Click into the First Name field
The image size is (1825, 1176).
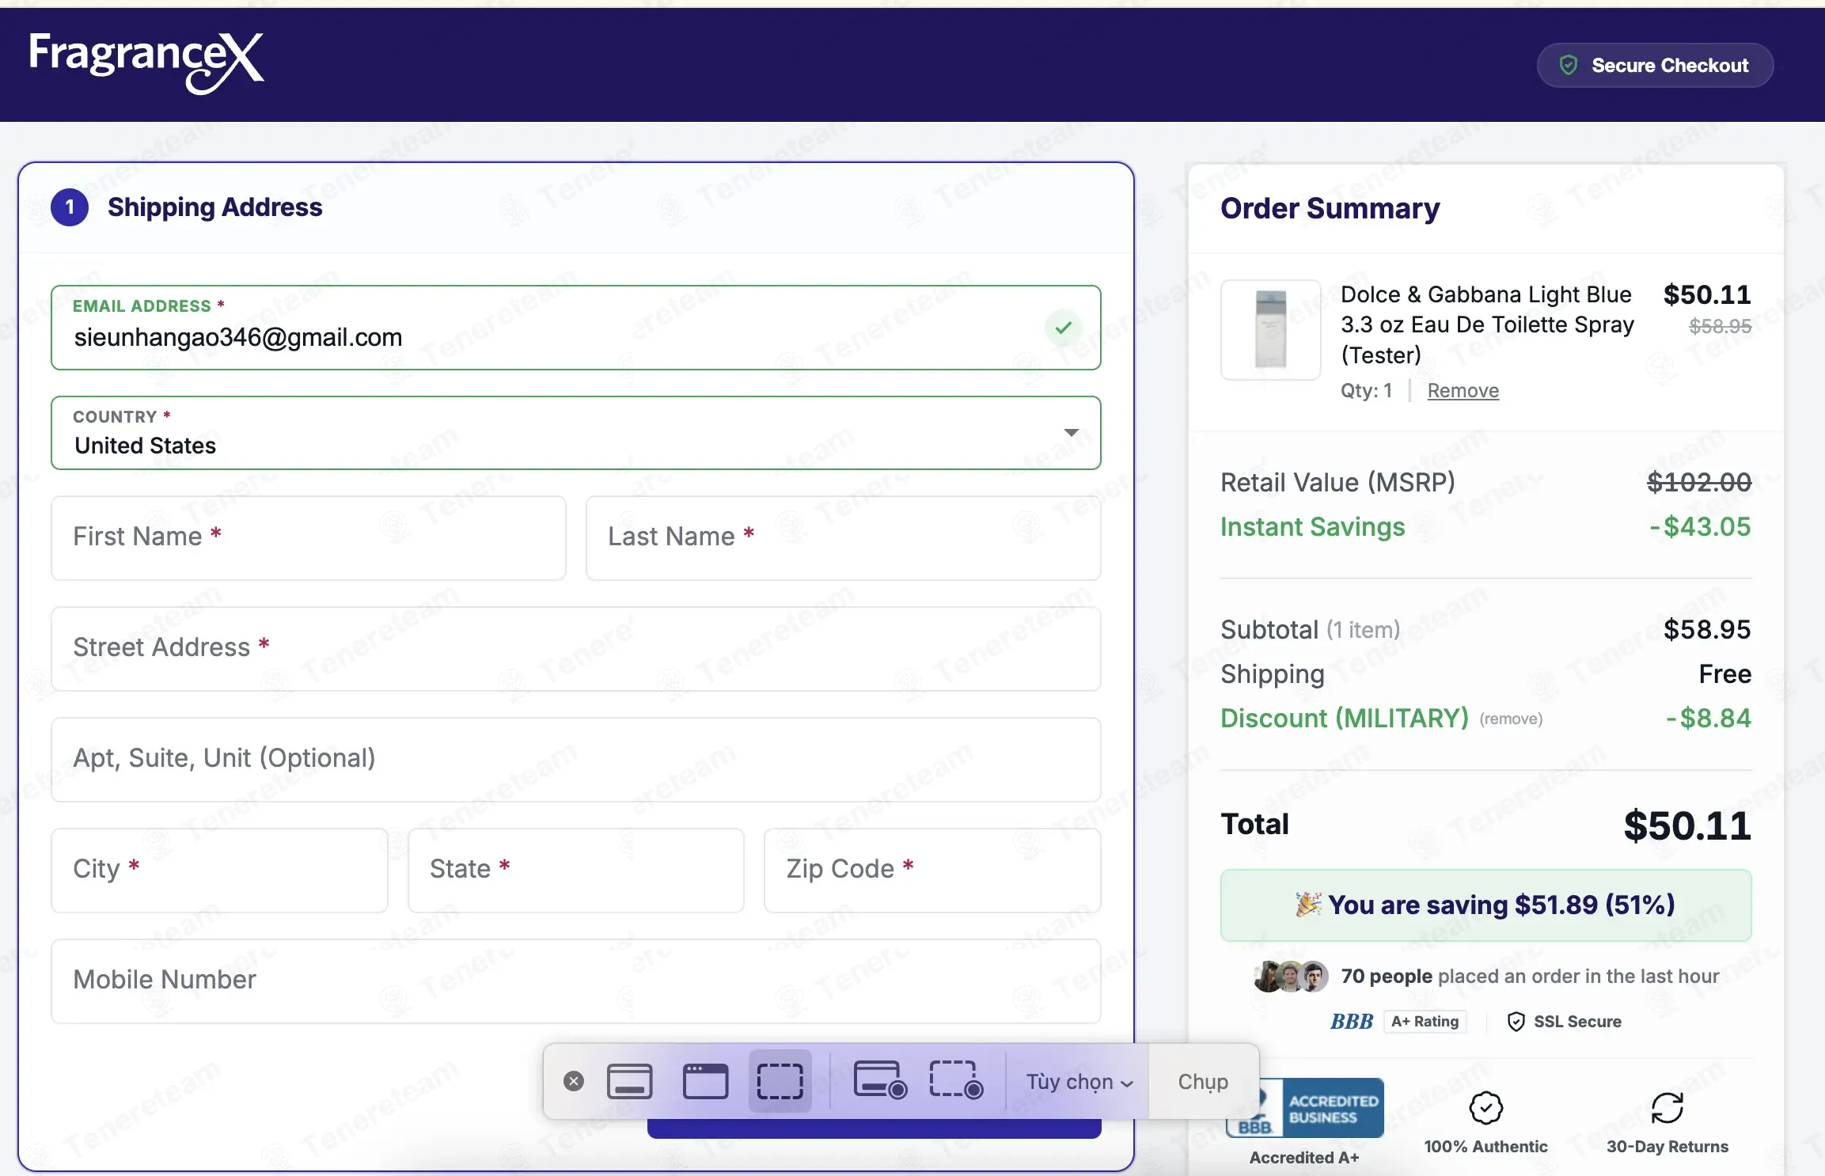[x=309, y=538]
